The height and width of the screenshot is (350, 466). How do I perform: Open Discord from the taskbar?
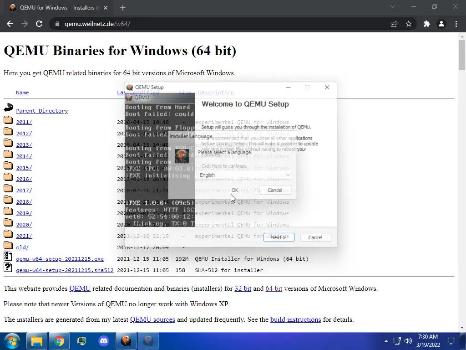104,341
